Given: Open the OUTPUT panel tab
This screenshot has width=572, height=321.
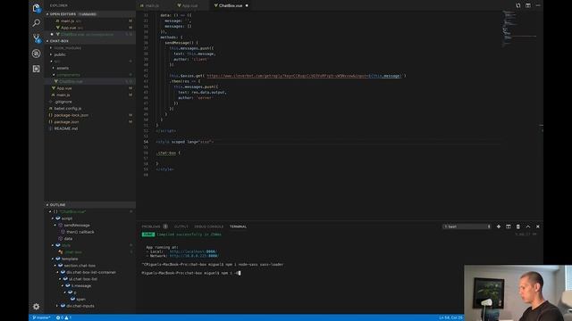Looking at the screenshot, I should coord(181,226).
